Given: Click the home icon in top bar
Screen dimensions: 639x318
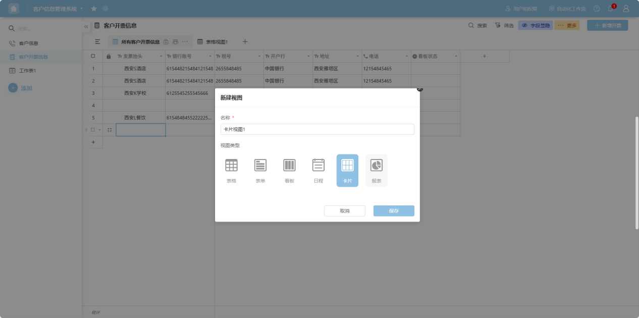Looking at the screenshot, I should tap(14, 9).
